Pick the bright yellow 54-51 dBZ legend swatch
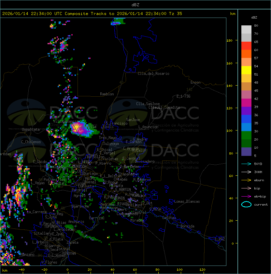 coord(246,70)
